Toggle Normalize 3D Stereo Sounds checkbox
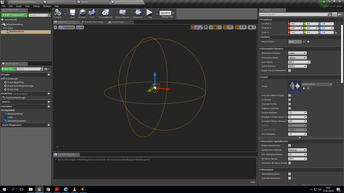This screenshot has height=193, width=344. 289,163
